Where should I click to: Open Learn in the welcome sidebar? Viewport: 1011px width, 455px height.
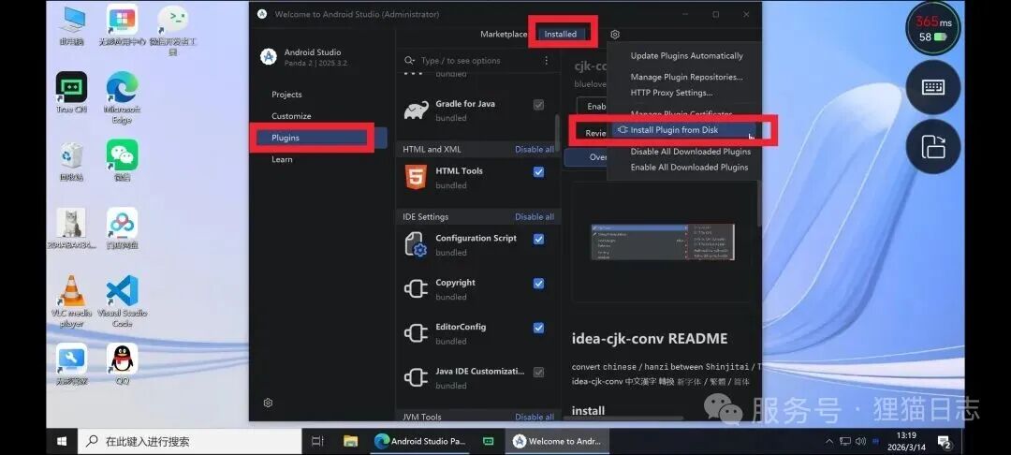(x=282, y=160)
